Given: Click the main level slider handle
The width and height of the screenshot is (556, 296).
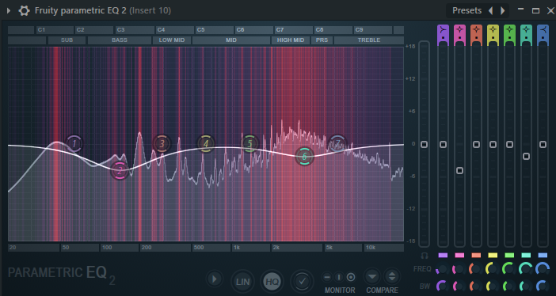Looking at the screenshot, I should (424, 144).
